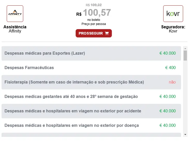188x141 pixels.
Task: Click the coverage list scrollbar thumb
Action: coord(185,55)
